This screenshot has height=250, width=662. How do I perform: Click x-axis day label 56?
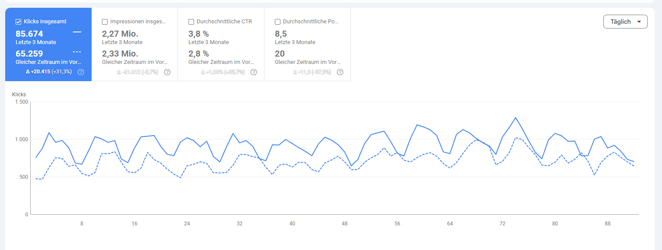click(x=397, y=224)
